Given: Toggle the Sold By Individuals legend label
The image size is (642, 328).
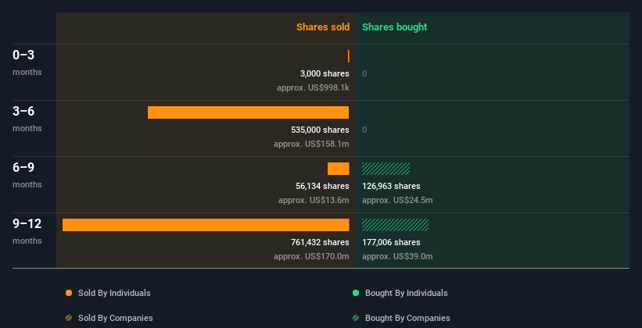Looking at the screenshot, I should pos(114,293).
